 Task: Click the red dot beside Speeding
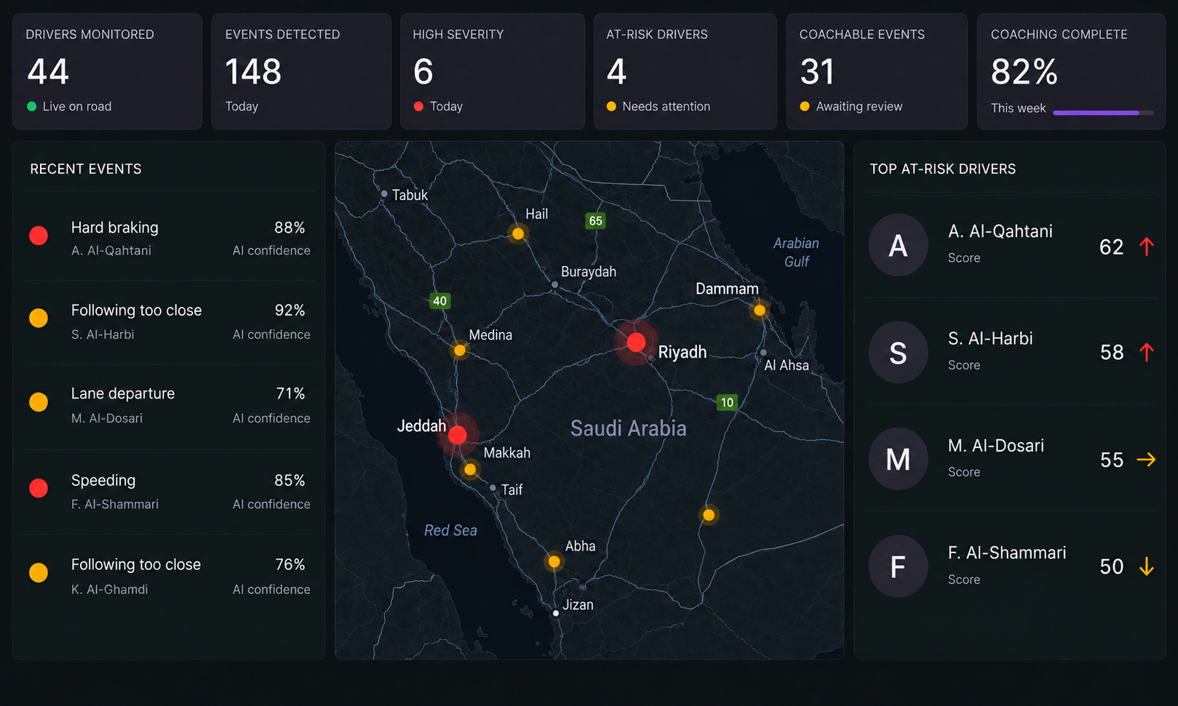[39, 488]
